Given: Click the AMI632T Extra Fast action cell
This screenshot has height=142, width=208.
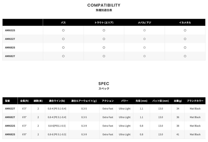Looking at the screenshot, I should 108,109.
